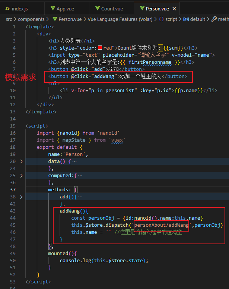Click the methods: keyword on line 37
Screen dimensions: 229x289
[60, 190]
